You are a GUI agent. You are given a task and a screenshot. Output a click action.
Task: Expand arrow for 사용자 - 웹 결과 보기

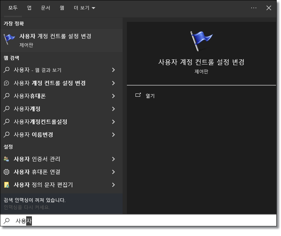tap(113, 70)
